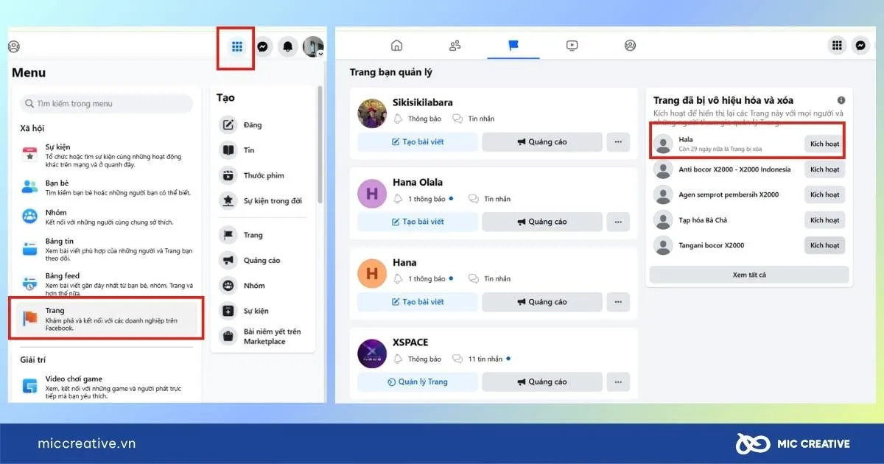884x464 pixels.
Task: Switch to the Pages flag icon
Action: (513, 46)
